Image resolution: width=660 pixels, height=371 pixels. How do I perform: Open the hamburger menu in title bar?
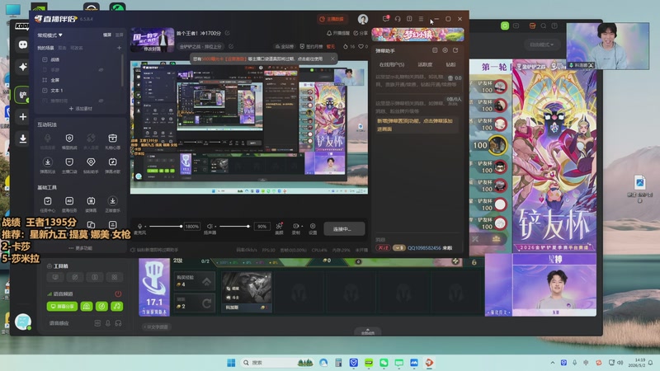[x=421, y=19]
